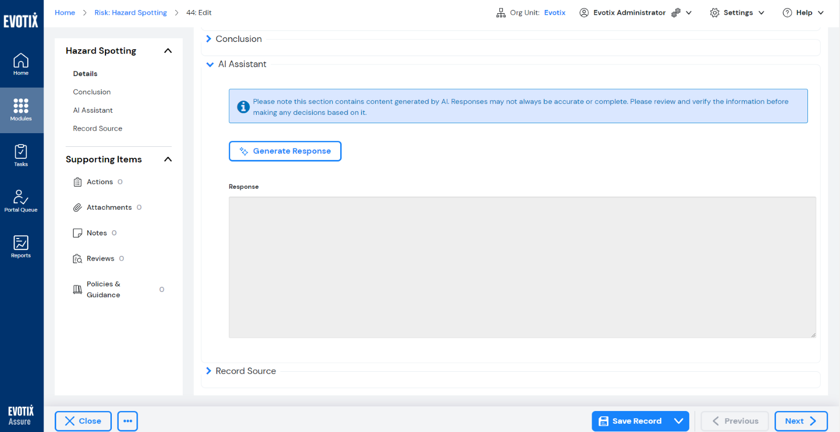
Task: Go to AI Assistant in side navigation
Action: pos(93,111)
